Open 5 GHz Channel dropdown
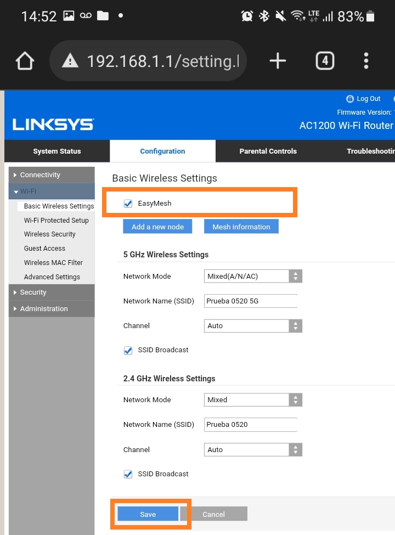Image resolution: width=395 pixels, height=535 pixels. 252,326
